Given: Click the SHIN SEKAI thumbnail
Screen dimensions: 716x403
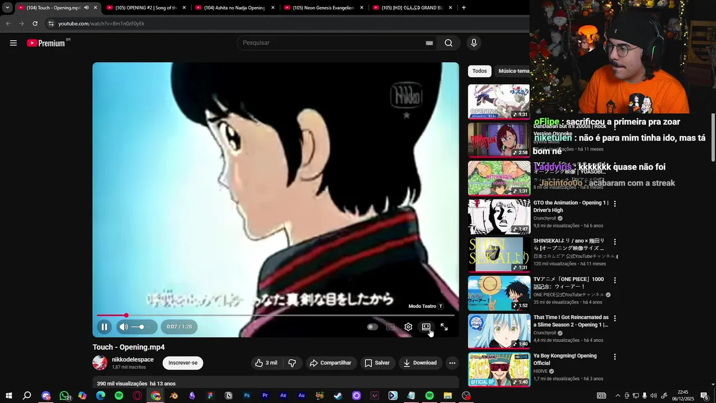Looking at the screenshot, I should click(x=499, y=255).
